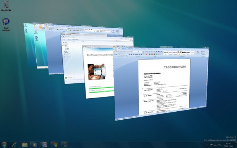Open the volume speaker icon in tray
Image resolution: width=237 pixels, height=148 pixels.
click(219, 145)
